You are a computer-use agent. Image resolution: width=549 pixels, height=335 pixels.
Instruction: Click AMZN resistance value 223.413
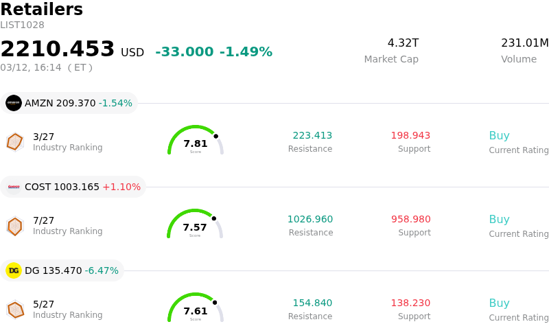(x=312, y=136)
